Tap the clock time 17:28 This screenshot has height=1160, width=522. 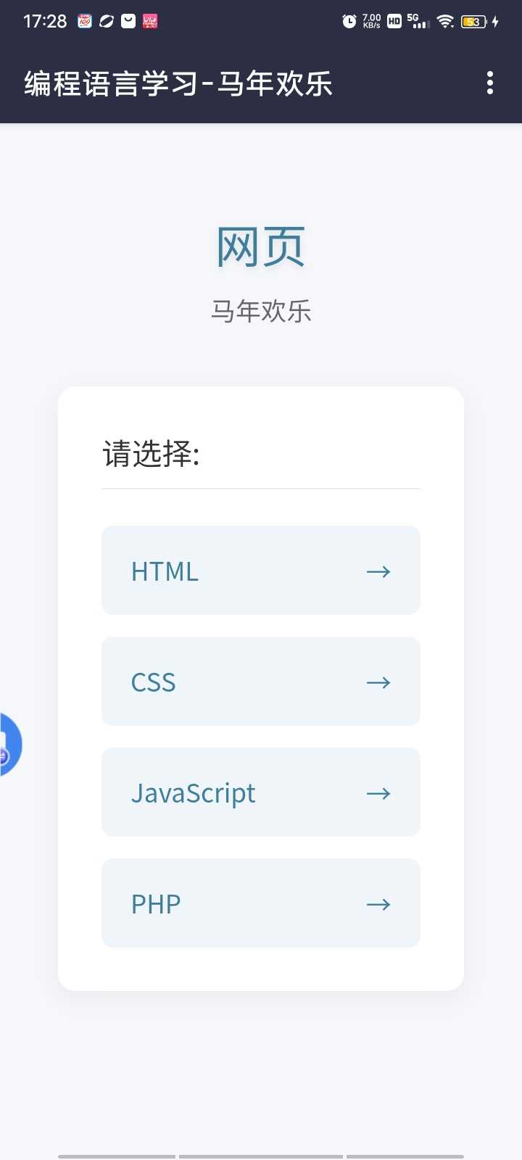point(45,21)
